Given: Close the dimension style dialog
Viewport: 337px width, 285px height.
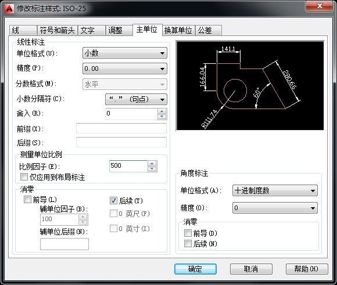Looking at the screenshot, I should coord(320,6).
